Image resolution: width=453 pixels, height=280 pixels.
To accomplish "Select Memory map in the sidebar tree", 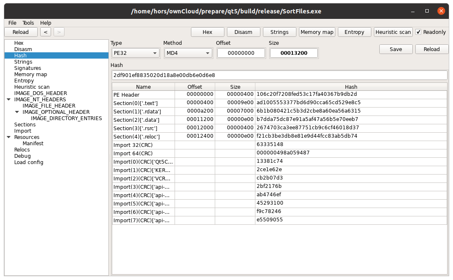I will pyautogui.click(x=31, y=74).
